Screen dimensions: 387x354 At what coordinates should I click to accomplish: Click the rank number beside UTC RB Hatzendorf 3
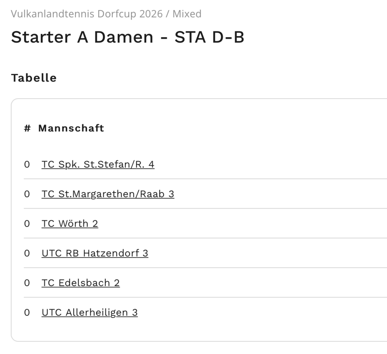pos(27,253)
